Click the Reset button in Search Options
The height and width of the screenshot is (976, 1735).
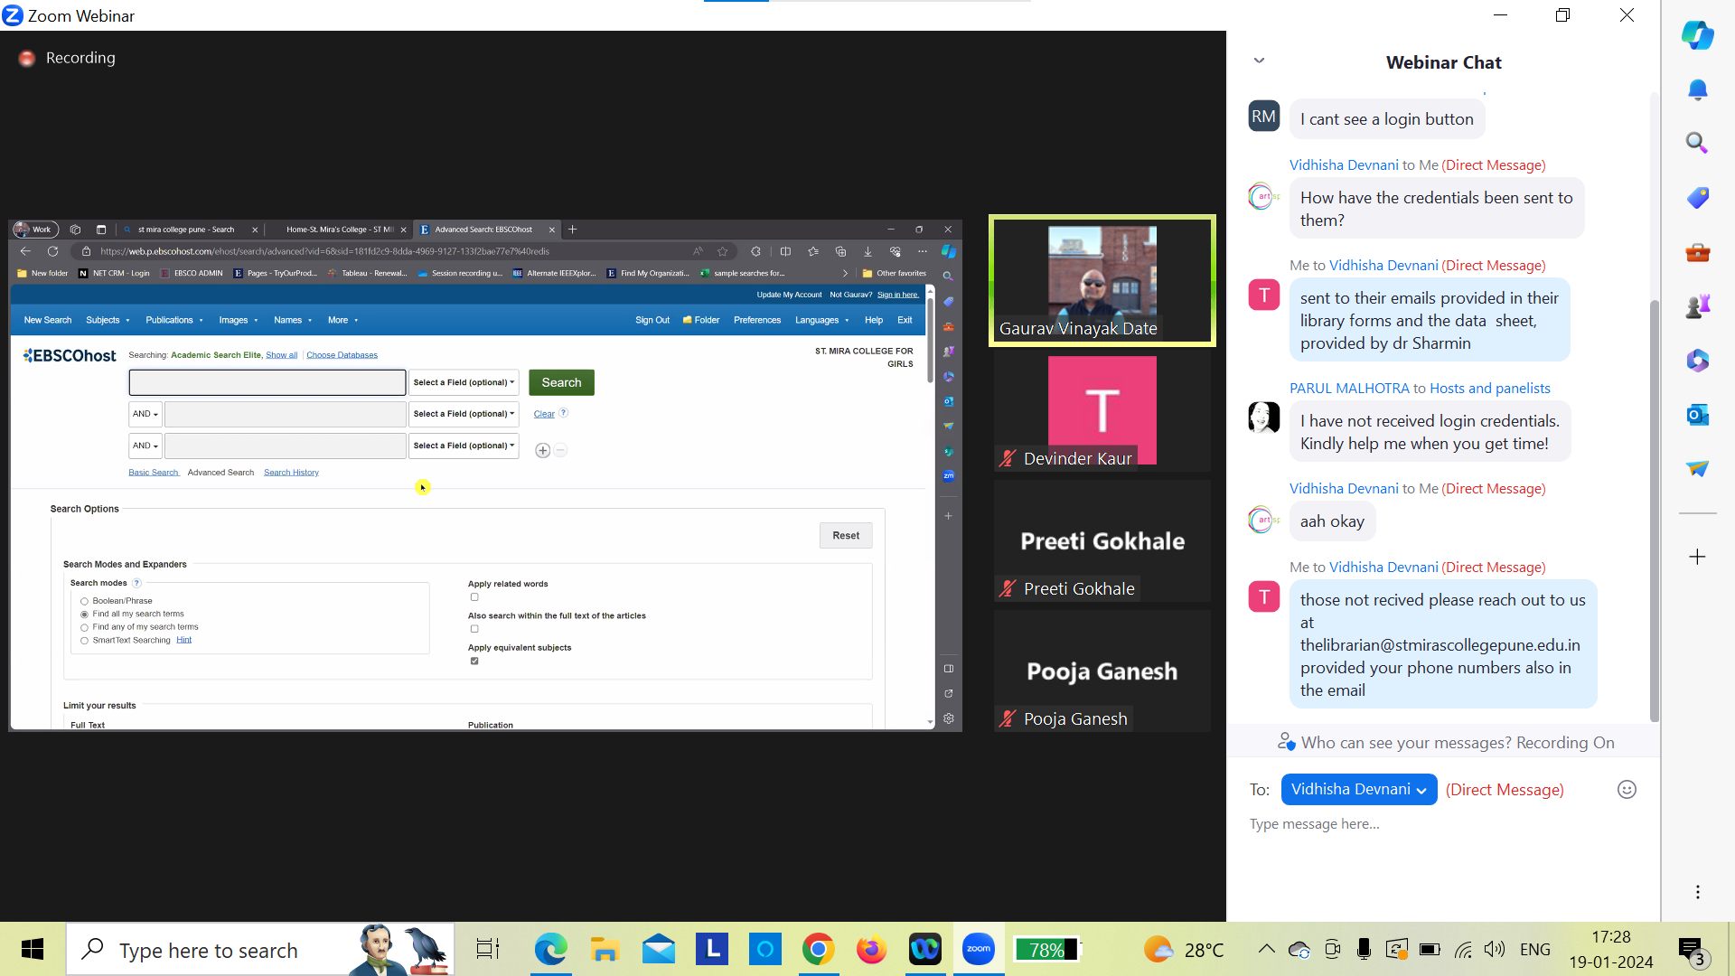tap(846, 534)
